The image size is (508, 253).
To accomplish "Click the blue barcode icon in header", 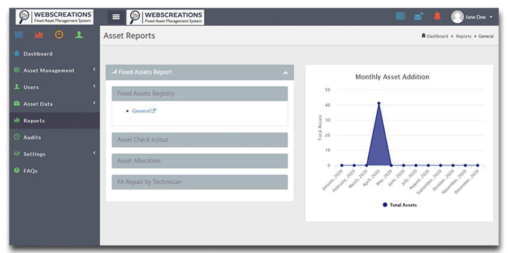I will click(x=401, y=16).
